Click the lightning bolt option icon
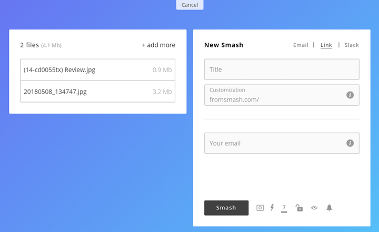The image size is (379, 232). [272, 208]
